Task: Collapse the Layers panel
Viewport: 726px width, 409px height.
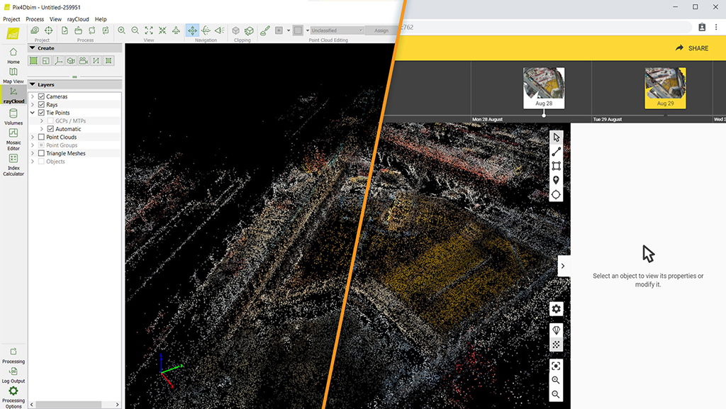Action: pyautogui.click(x=33, y=84)
